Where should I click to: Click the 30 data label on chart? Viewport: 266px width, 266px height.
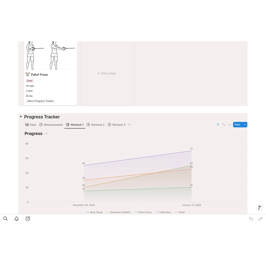[84, 178]
